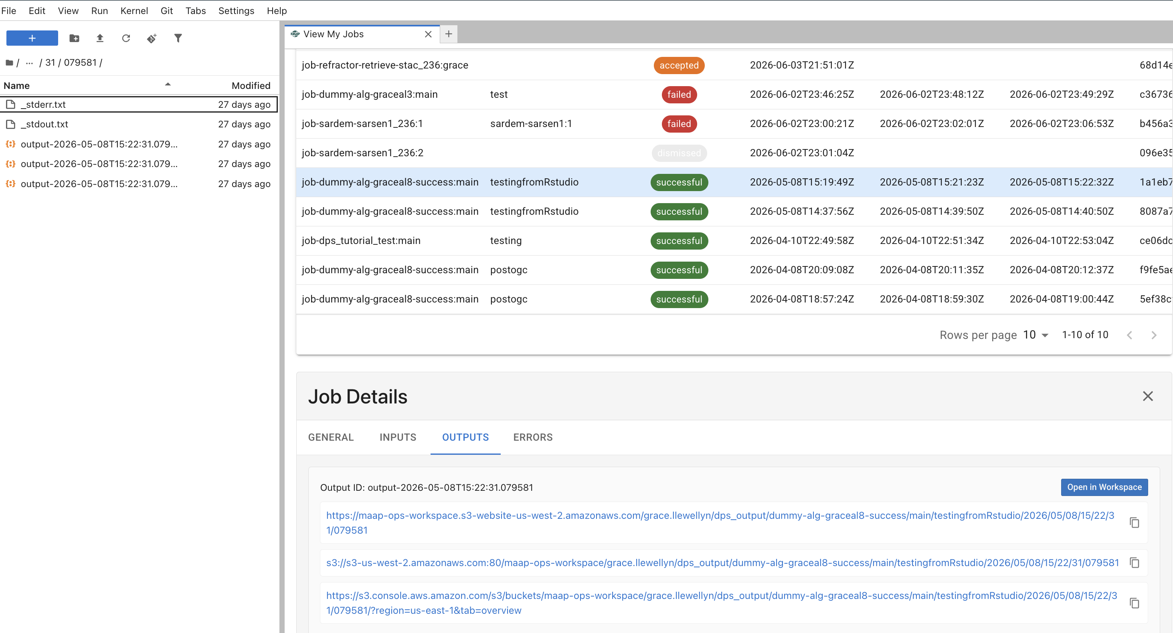Open a new tab with plus button

(x=449, y=34)
